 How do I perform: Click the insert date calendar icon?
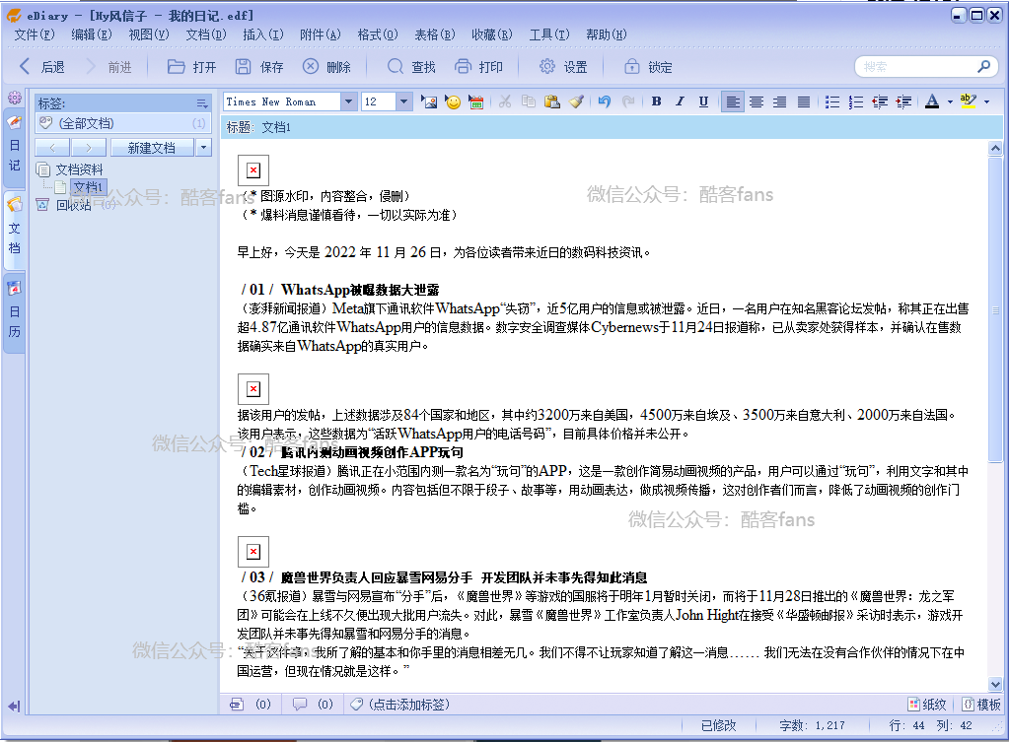[x=476, y=101]
